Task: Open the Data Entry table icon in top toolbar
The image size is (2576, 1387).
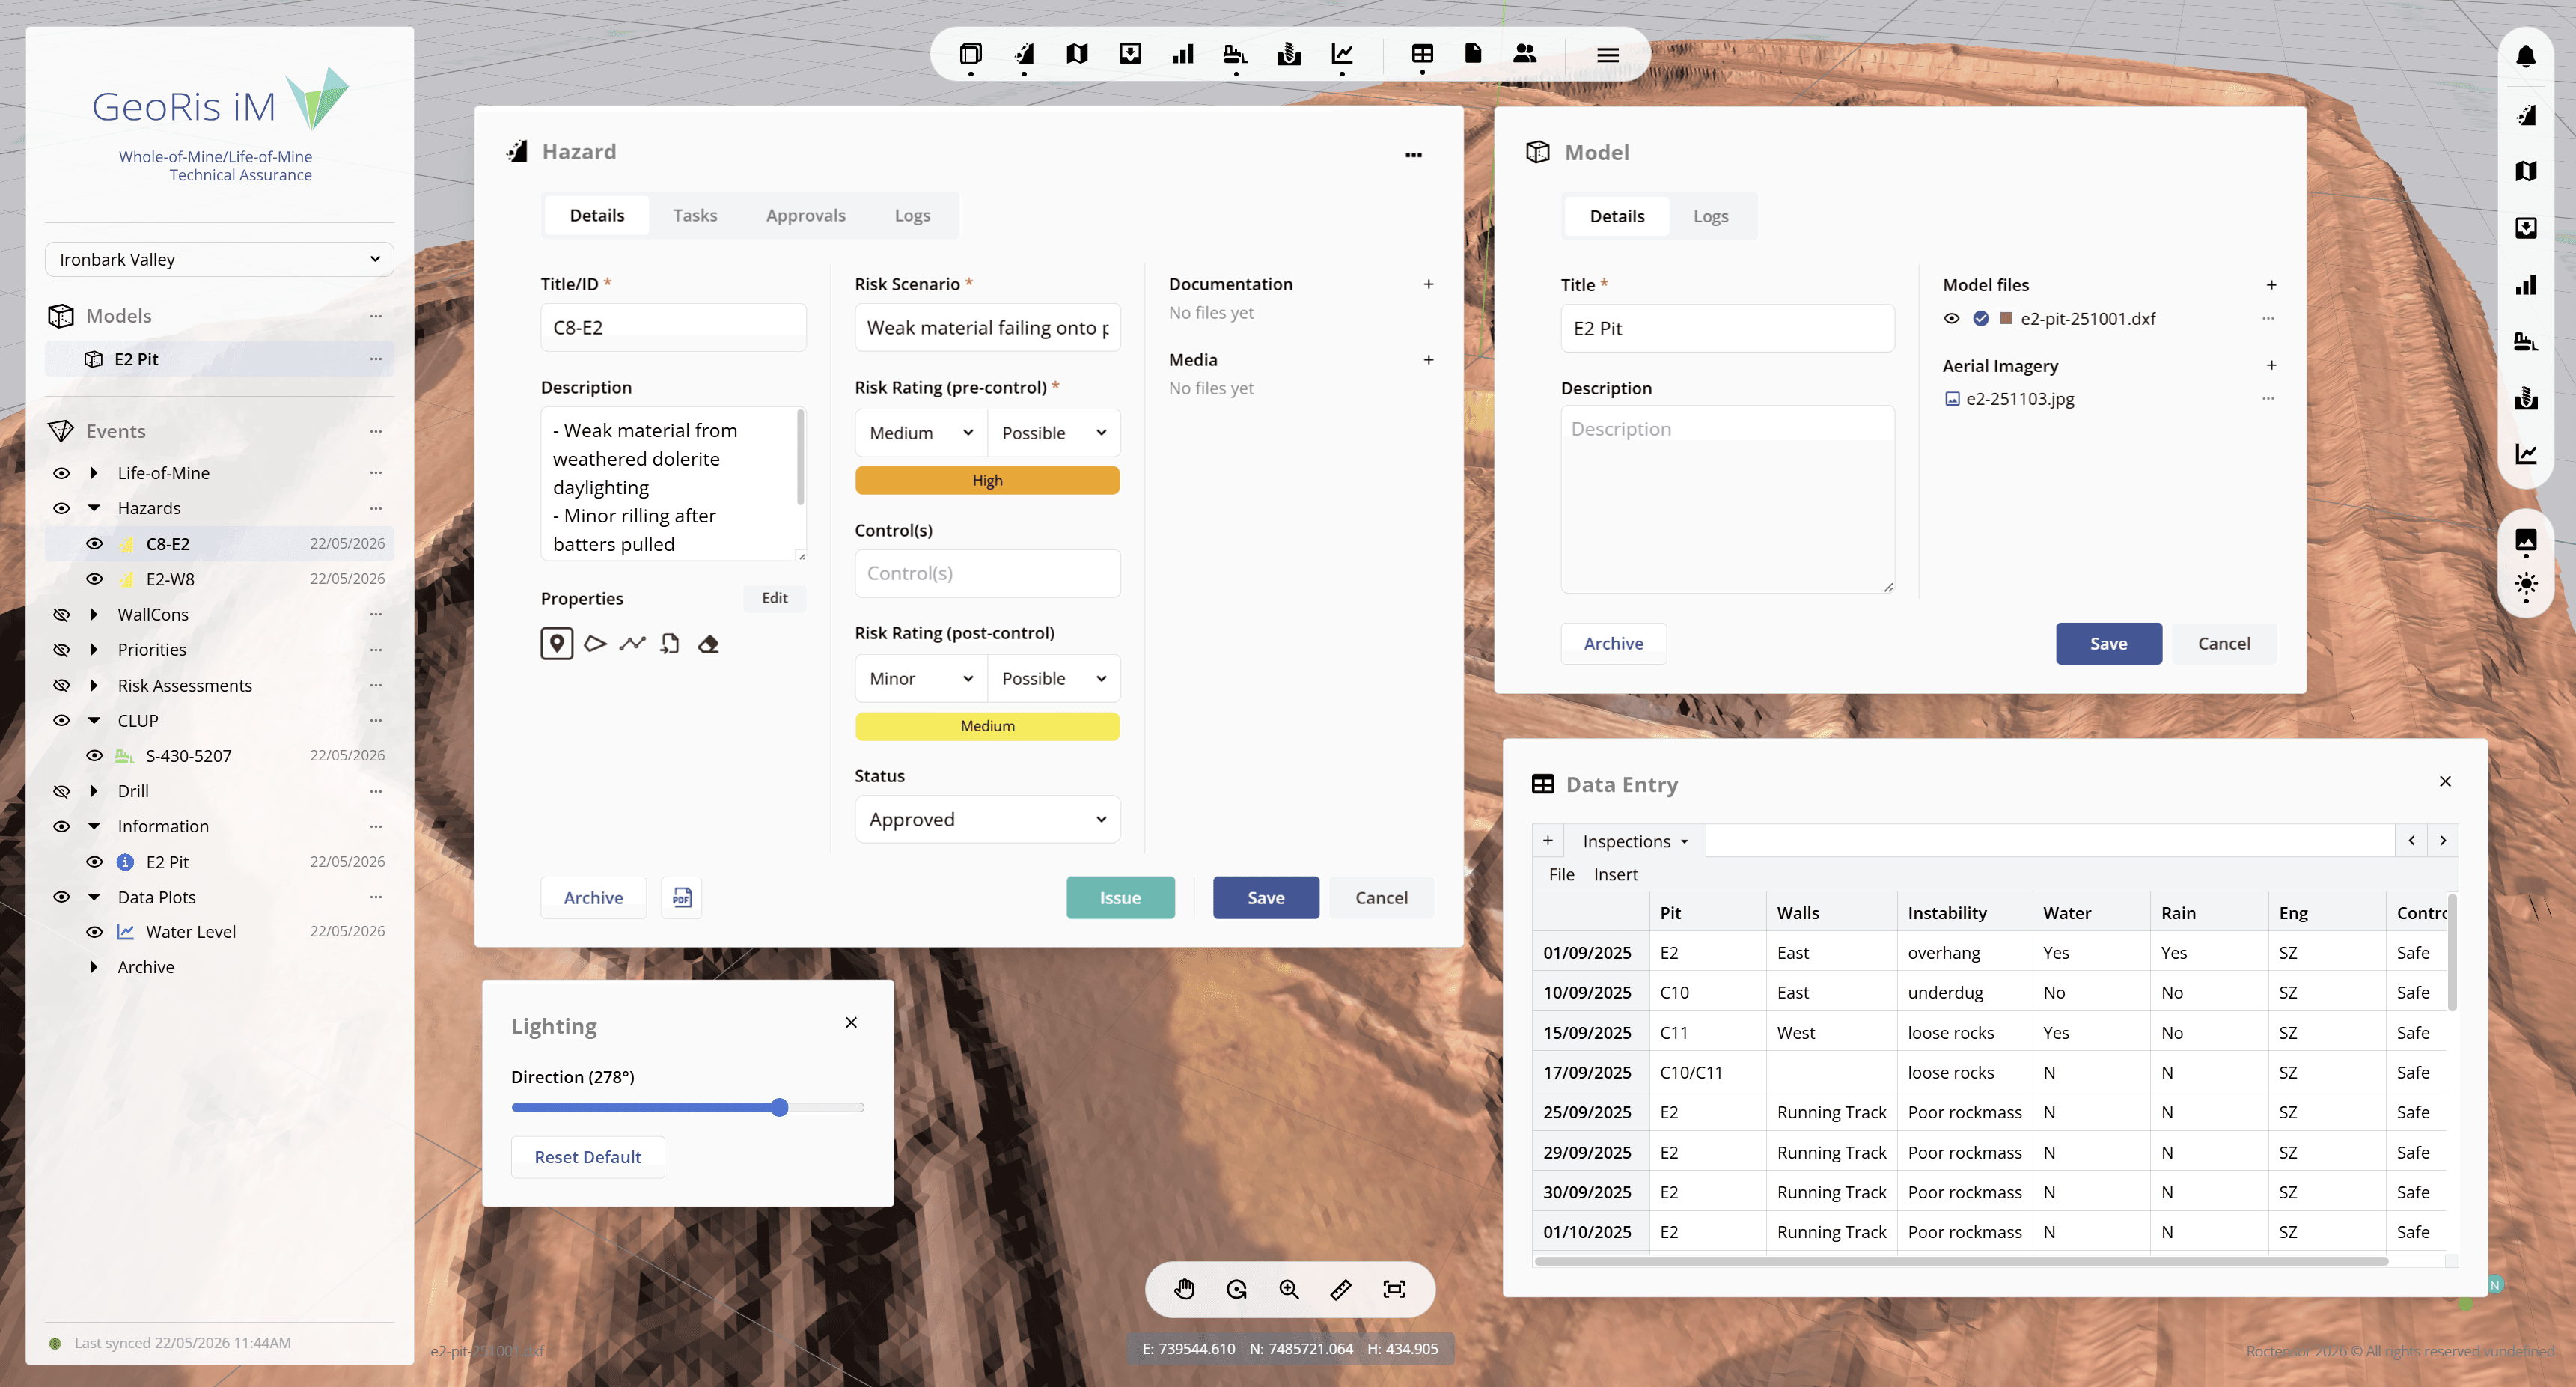Action: pyautogui.click(x=1422, y=54)
